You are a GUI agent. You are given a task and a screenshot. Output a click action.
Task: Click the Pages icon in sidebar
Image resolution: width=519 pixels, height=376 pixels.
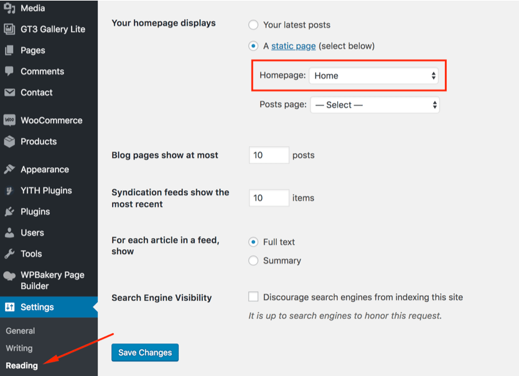9,50
